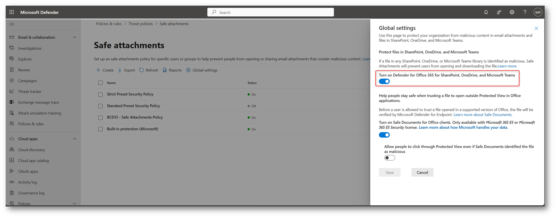Screen dimensions: 556x218
Task: Open Investigations in the sidebar
Action: coord(30,48)
